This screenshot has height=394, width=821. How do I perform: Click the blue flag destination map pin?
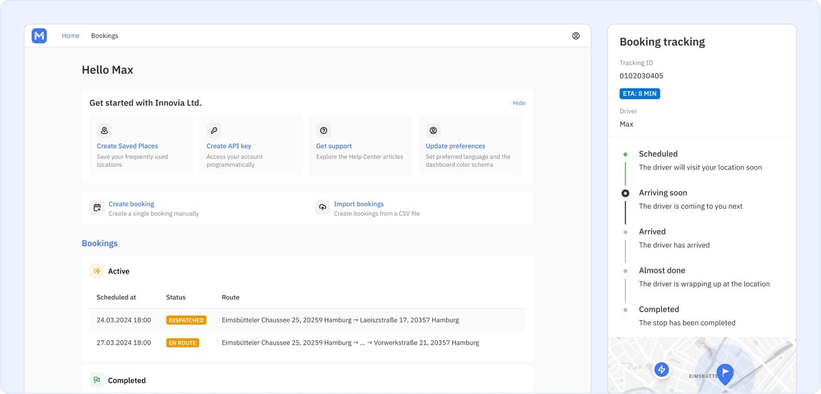725,374
